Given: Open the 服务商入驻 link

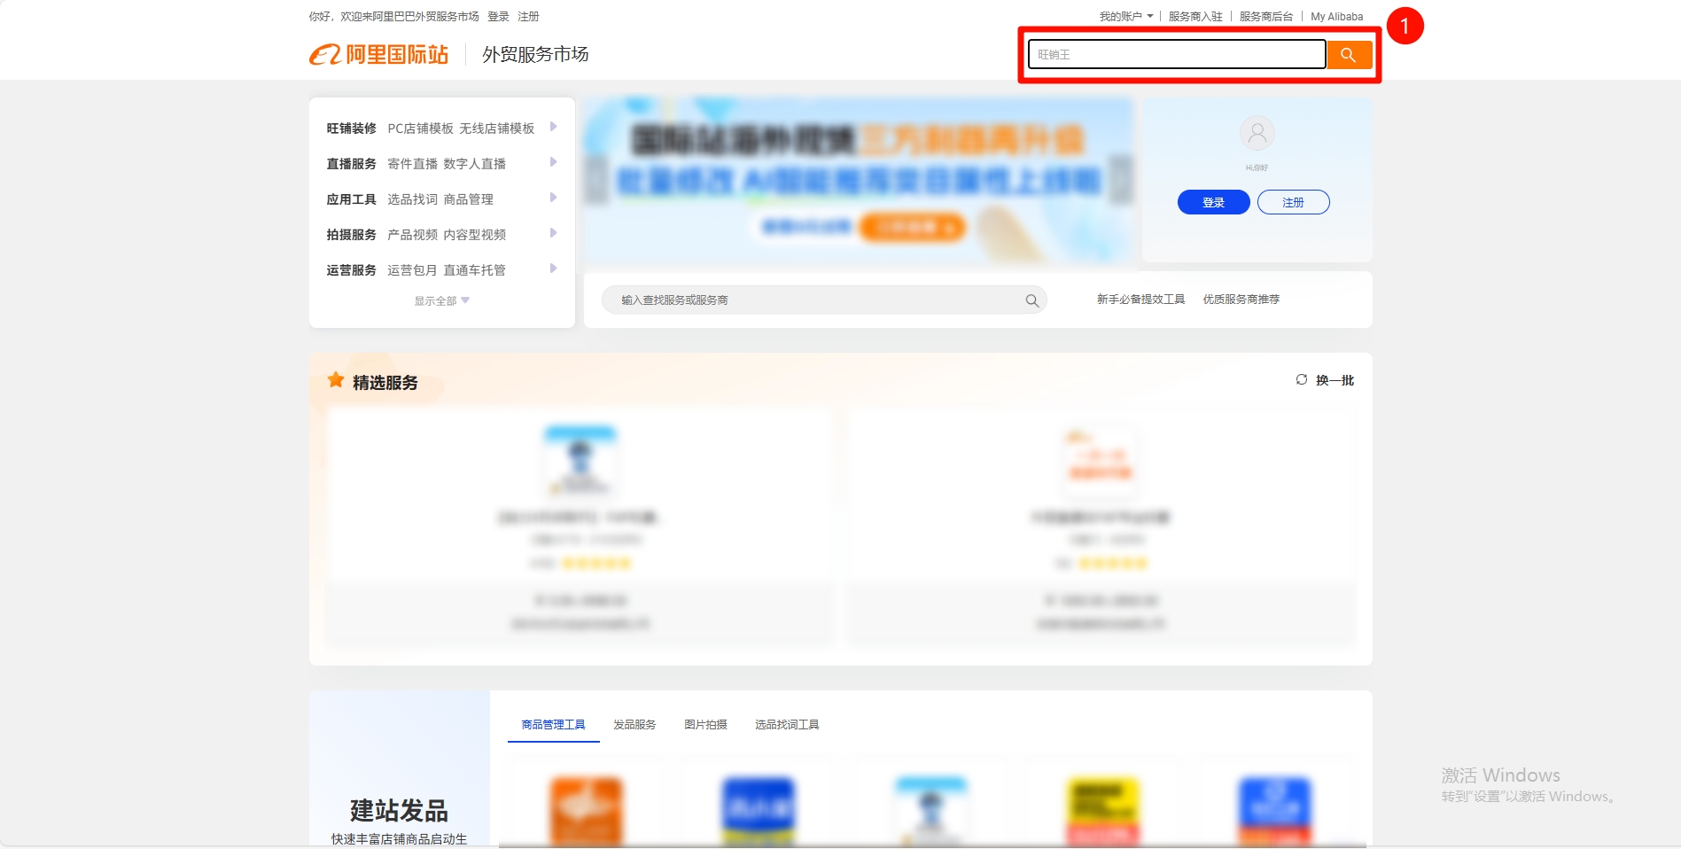Looking at the screenshot, I should [x=1195, y=17].
